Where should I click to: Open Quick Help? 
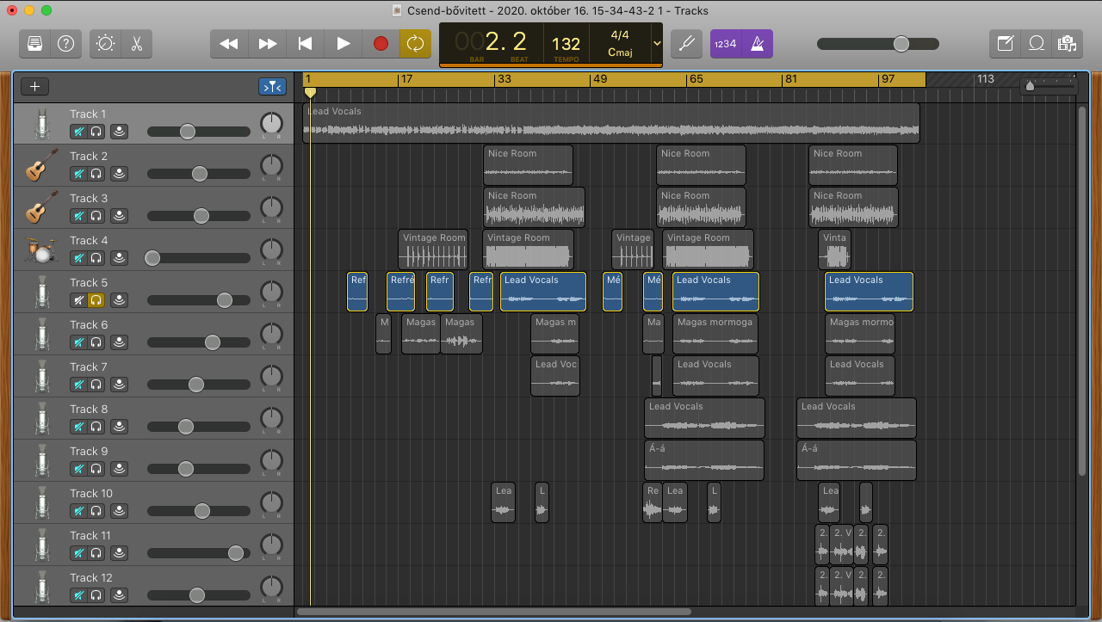coord(65,43)
